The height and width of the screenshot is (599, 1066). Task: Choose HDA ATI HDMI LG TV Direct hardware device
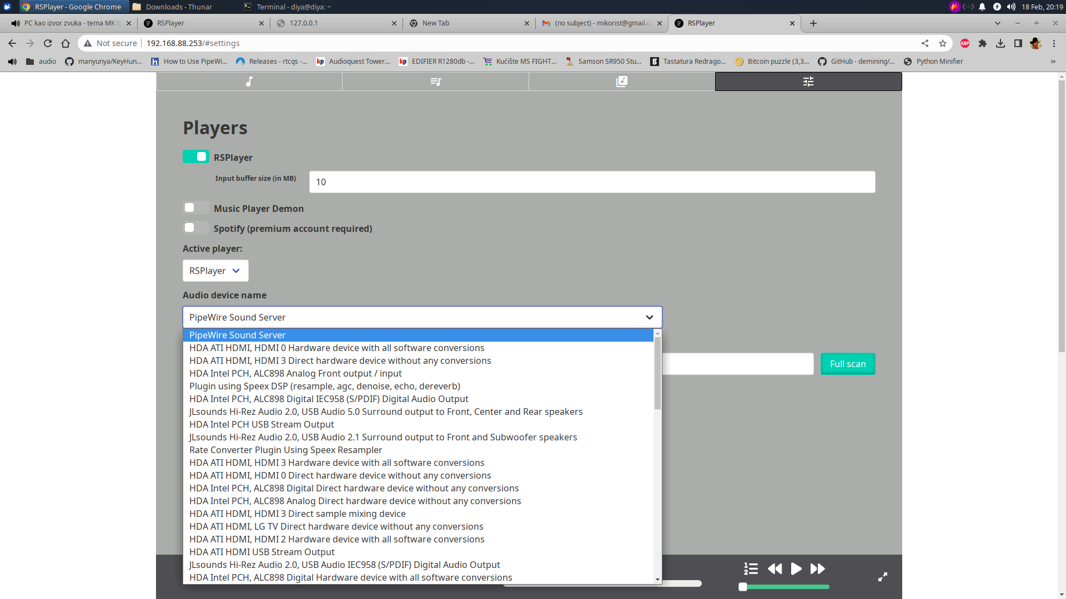[x=418, y=526]
